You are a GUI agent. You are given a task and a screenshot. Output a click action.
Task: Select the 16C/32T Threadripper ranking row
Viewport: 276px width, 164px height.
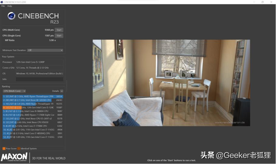[33, 104]
